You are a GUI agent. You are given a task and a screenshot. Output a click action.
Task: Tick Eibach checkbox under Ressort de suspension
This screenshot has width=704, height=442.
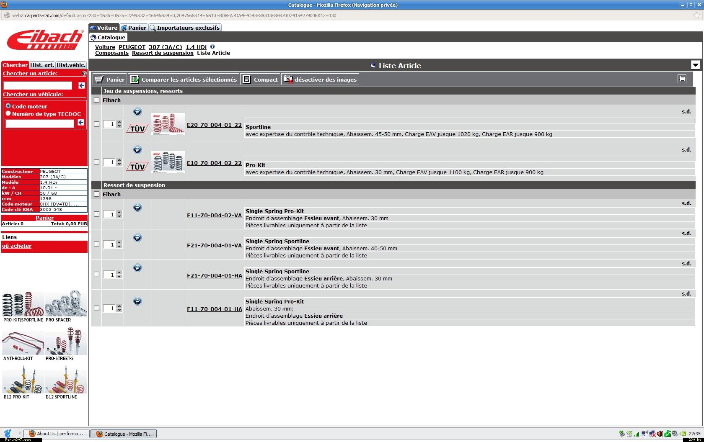(97, 194)
